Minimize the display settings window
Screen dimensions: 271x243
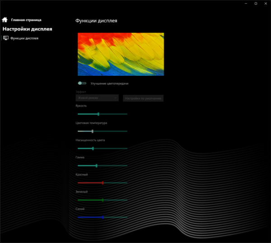click(246, 4)
